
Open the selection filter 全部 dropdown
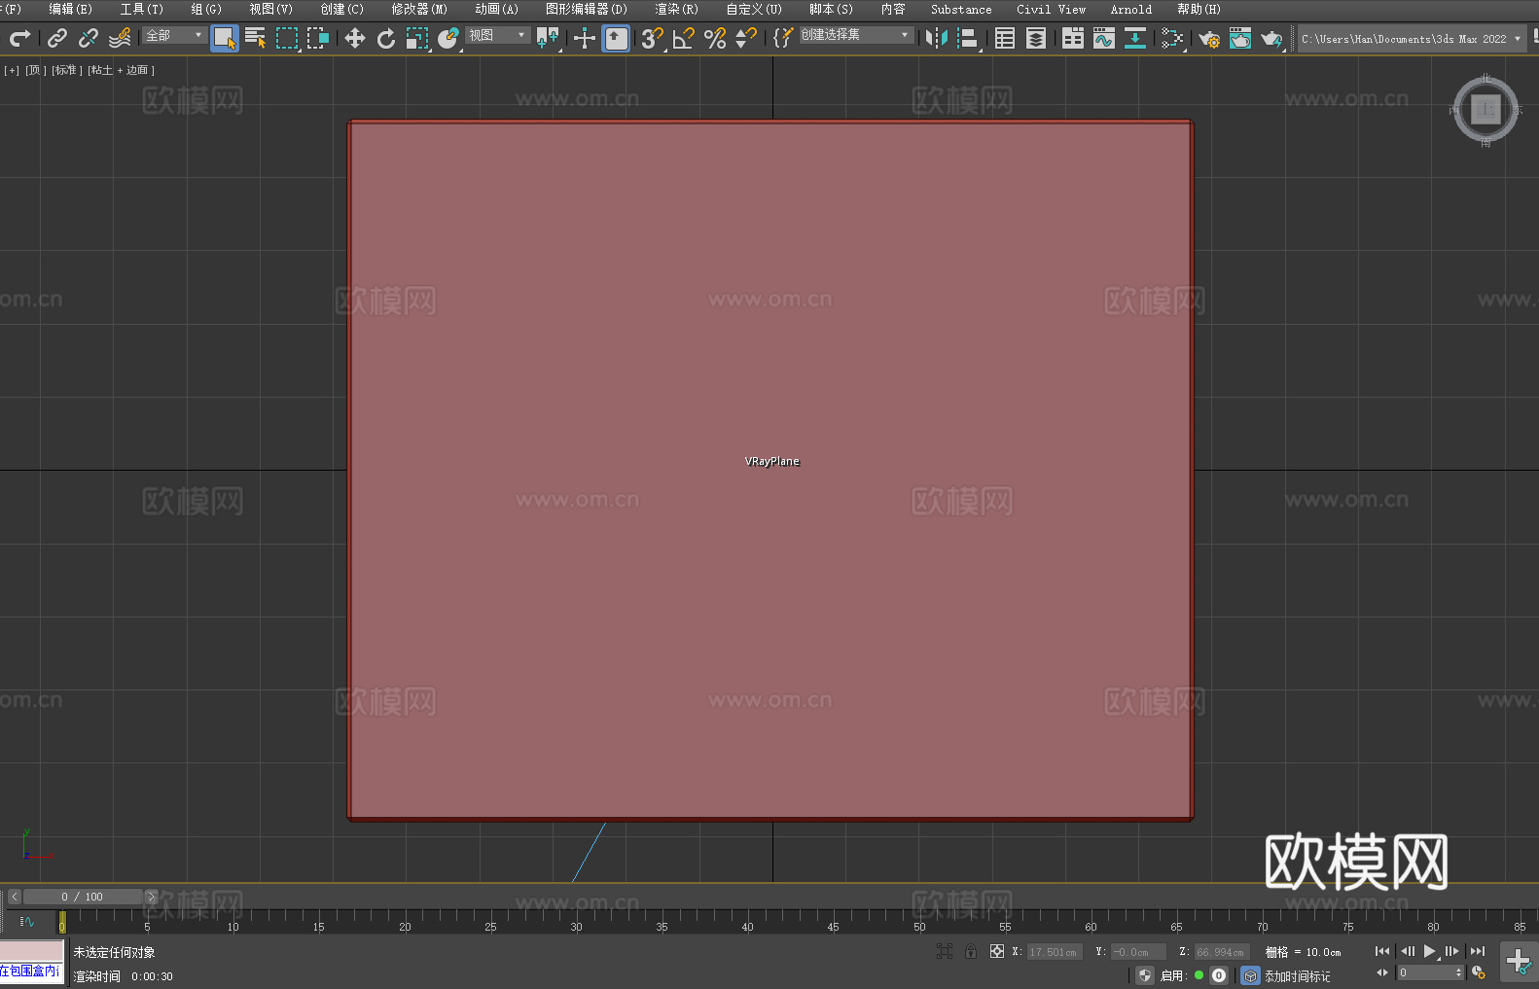174,35
